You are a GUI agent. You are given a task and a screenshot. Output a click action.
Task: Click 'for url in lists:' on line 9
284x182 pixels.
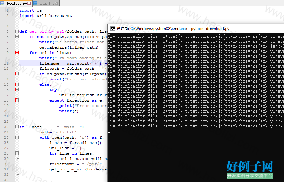click(51, 53)
